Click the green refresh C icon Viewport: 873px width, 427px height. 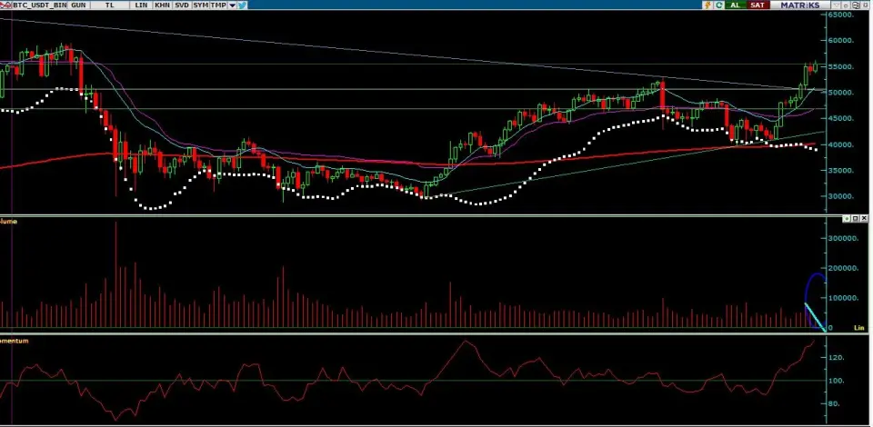tap(718, 5)
